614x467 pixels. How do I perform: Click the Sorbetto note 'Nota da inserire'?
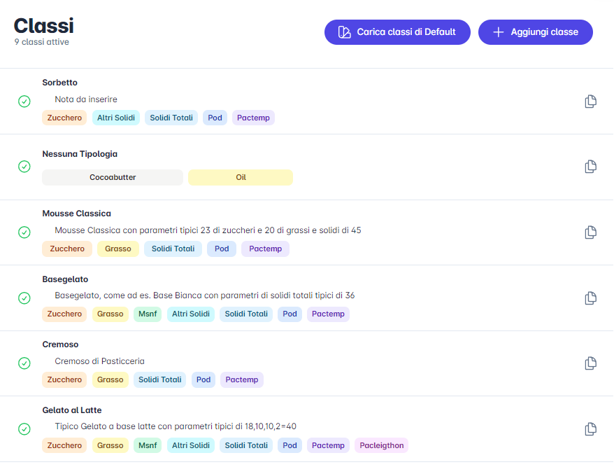click(x=86, y=99)
